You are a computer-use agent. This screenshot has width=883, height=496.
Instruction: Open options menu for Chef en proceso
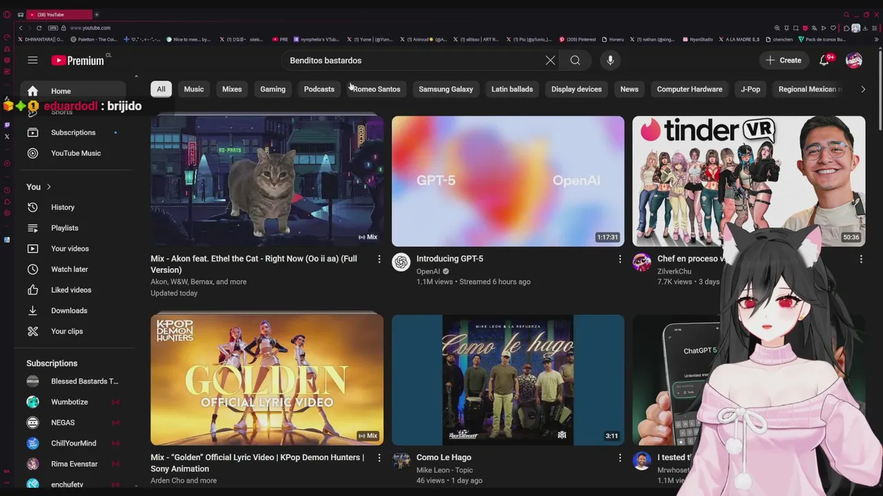[860, 259]
